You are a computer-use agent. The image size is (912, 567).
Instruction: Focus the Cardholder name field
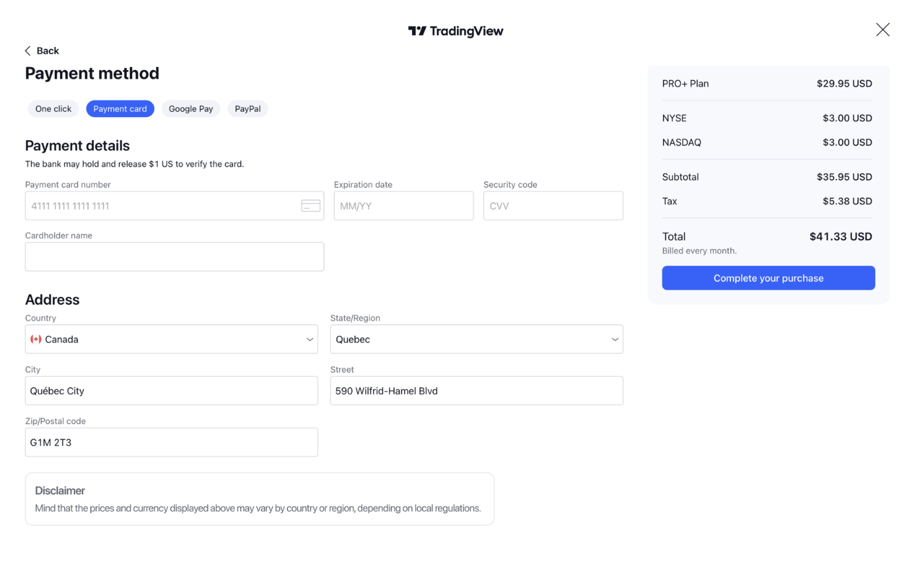pos(174,256)
